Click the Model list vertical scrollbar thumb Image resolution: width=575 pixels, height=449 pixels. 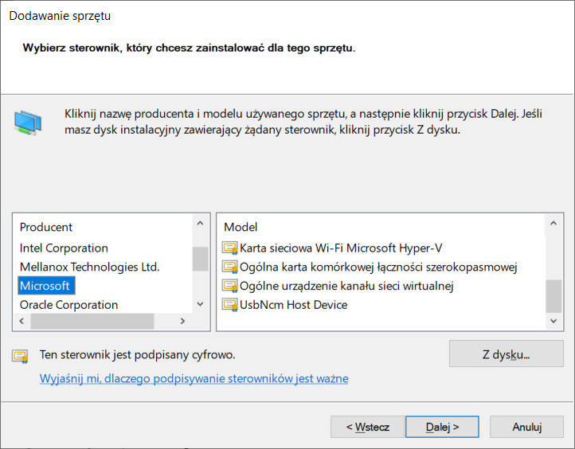(553, 296)
